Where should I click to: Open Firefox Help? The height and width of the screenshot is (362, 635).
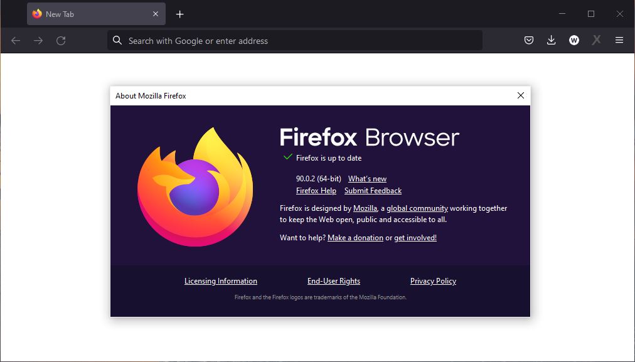pyautogui.click(x=316, y=190)
